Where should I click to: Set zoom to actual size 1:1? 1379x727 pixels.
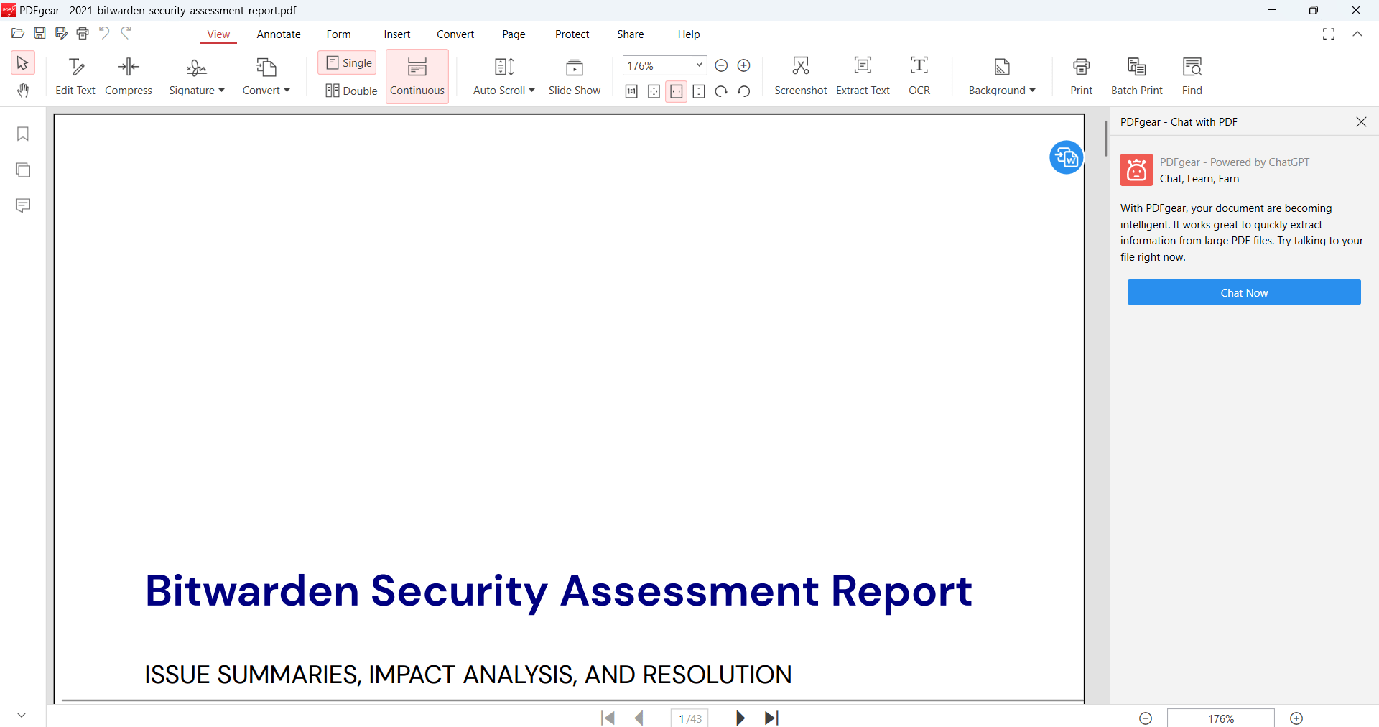point(632,91)
